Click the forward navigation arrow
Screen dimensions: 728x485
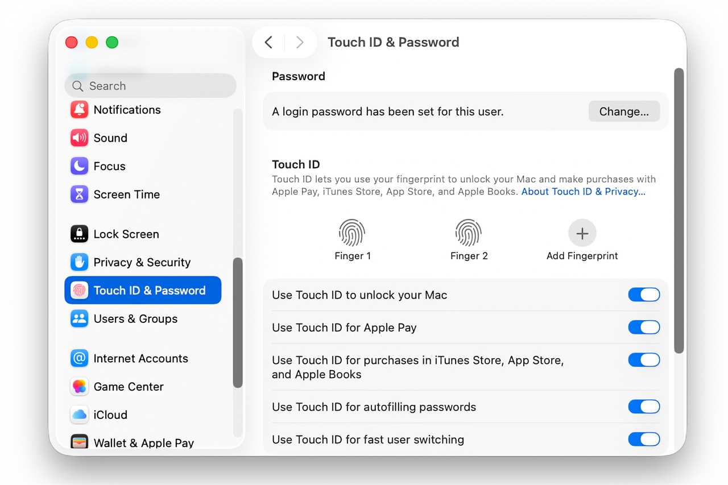tap(300, 42)
